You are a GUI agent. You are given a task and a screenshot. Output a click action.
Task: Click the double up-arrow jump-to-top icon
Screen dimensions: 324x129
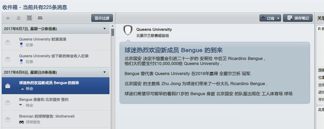coord(18,18)
